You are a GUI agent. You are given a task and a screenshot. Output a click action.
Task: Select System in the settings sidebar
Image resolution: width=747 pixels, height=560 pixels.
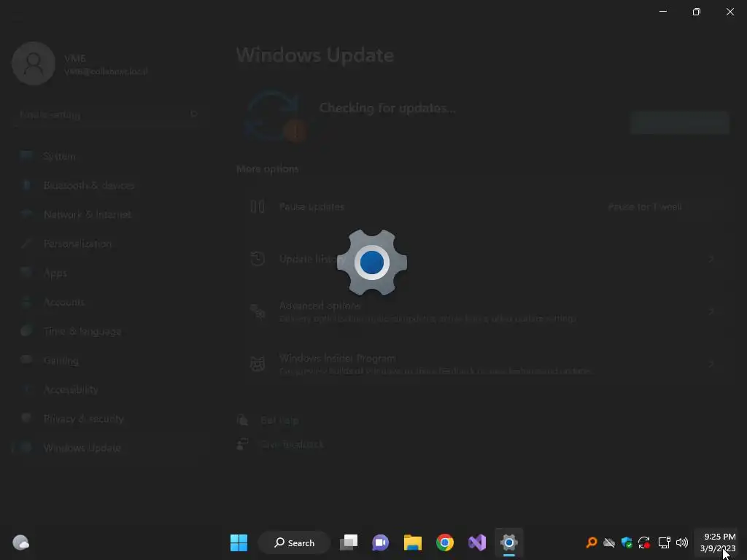click(x=109, y=156)
